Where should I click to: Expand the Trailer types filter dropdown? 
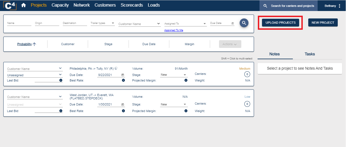point(113,23)
